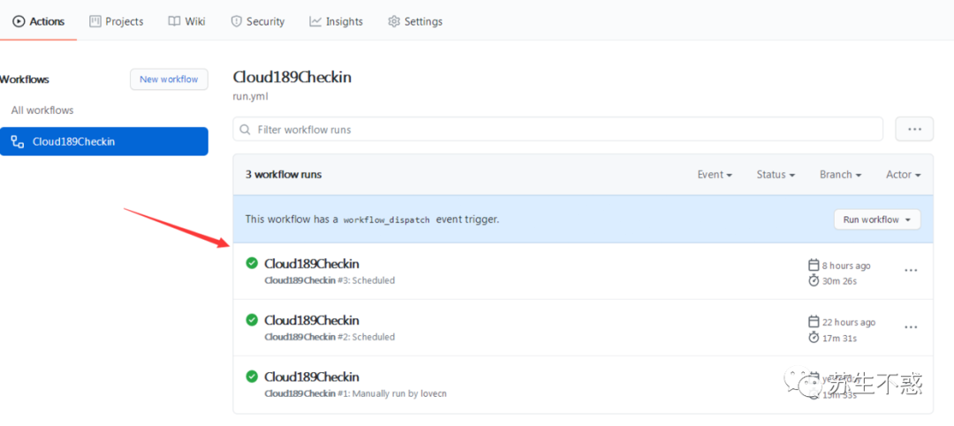Screen dimensions: 954x426
Task: Click the success check icon of run #1
Action: tap(251, 377)
